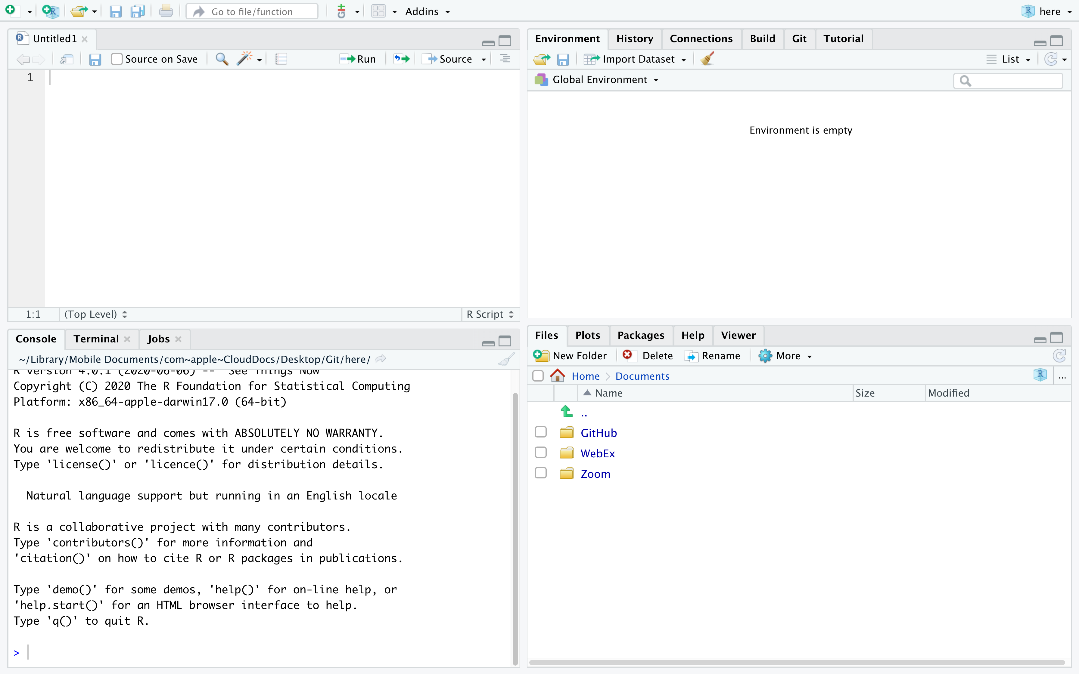Click the code tools magic wand icon

tap(244, 59)
